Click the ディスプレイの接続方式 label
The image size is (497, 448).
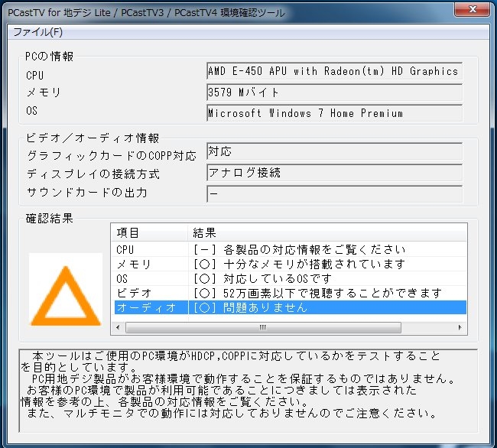(93, 174)
